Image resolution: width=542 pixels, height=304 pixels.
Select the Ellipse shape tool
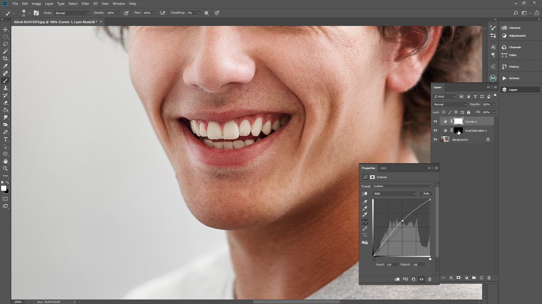coord(5,154)
